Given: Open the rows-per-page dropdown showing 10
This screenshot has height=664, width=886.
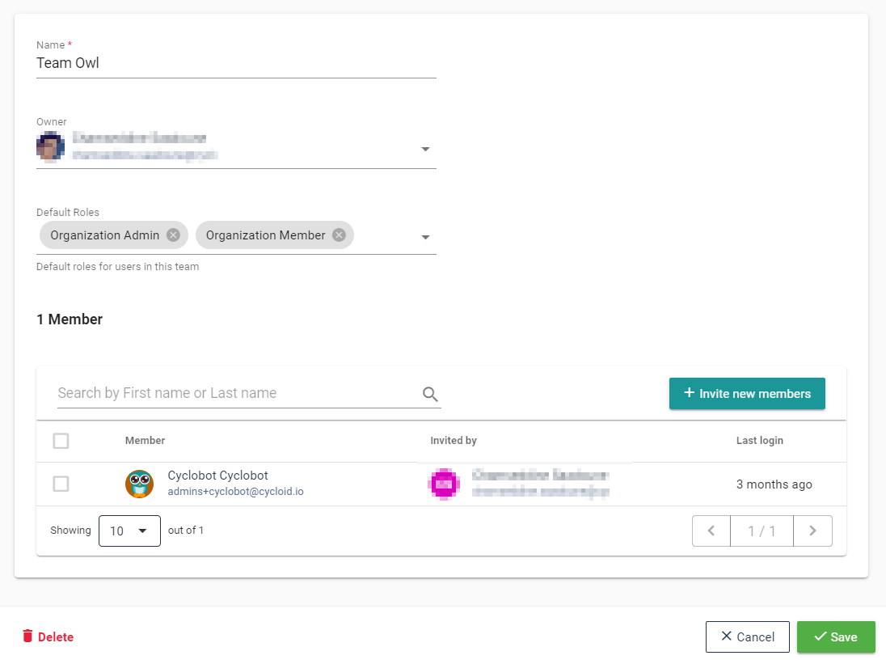Looking at the screenshot, I should (129, 531).
